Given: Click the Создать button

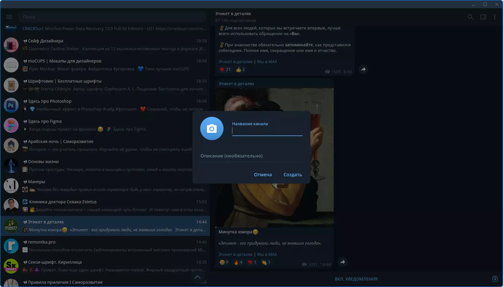Looking at the screenshot, I should [293, 175].
